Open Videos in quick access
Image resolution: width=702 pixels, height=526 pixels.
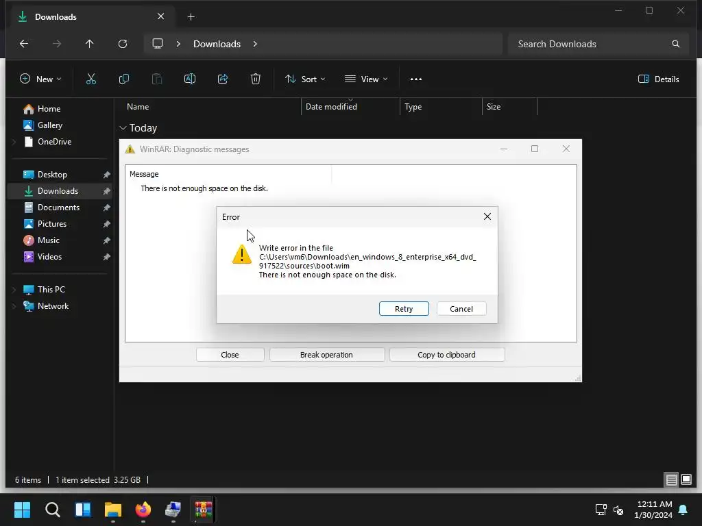(49, 257)
